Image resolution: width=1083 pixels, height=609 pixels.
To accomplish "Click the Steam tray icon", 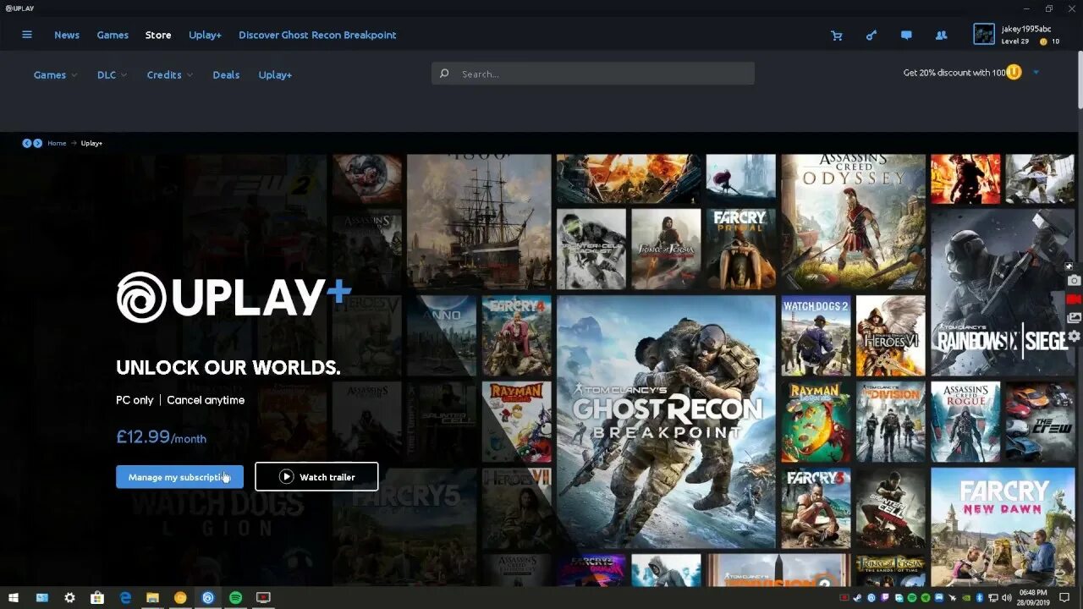I will tap(857, 598).
